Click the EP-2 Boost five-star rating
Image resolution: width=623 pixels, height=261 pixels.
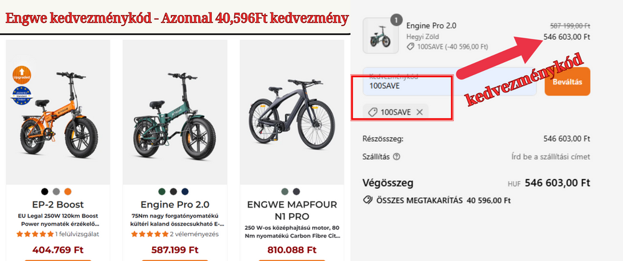click(x=35, y=234)
